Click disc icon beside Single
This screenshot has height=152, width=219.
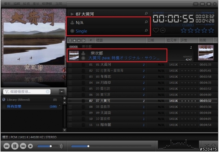tap(72, 31)
